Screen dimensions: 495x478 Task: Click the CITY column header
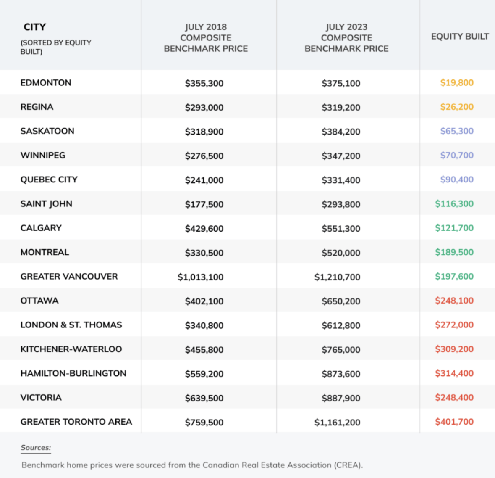pyautogui.click(x=35, y=27)
